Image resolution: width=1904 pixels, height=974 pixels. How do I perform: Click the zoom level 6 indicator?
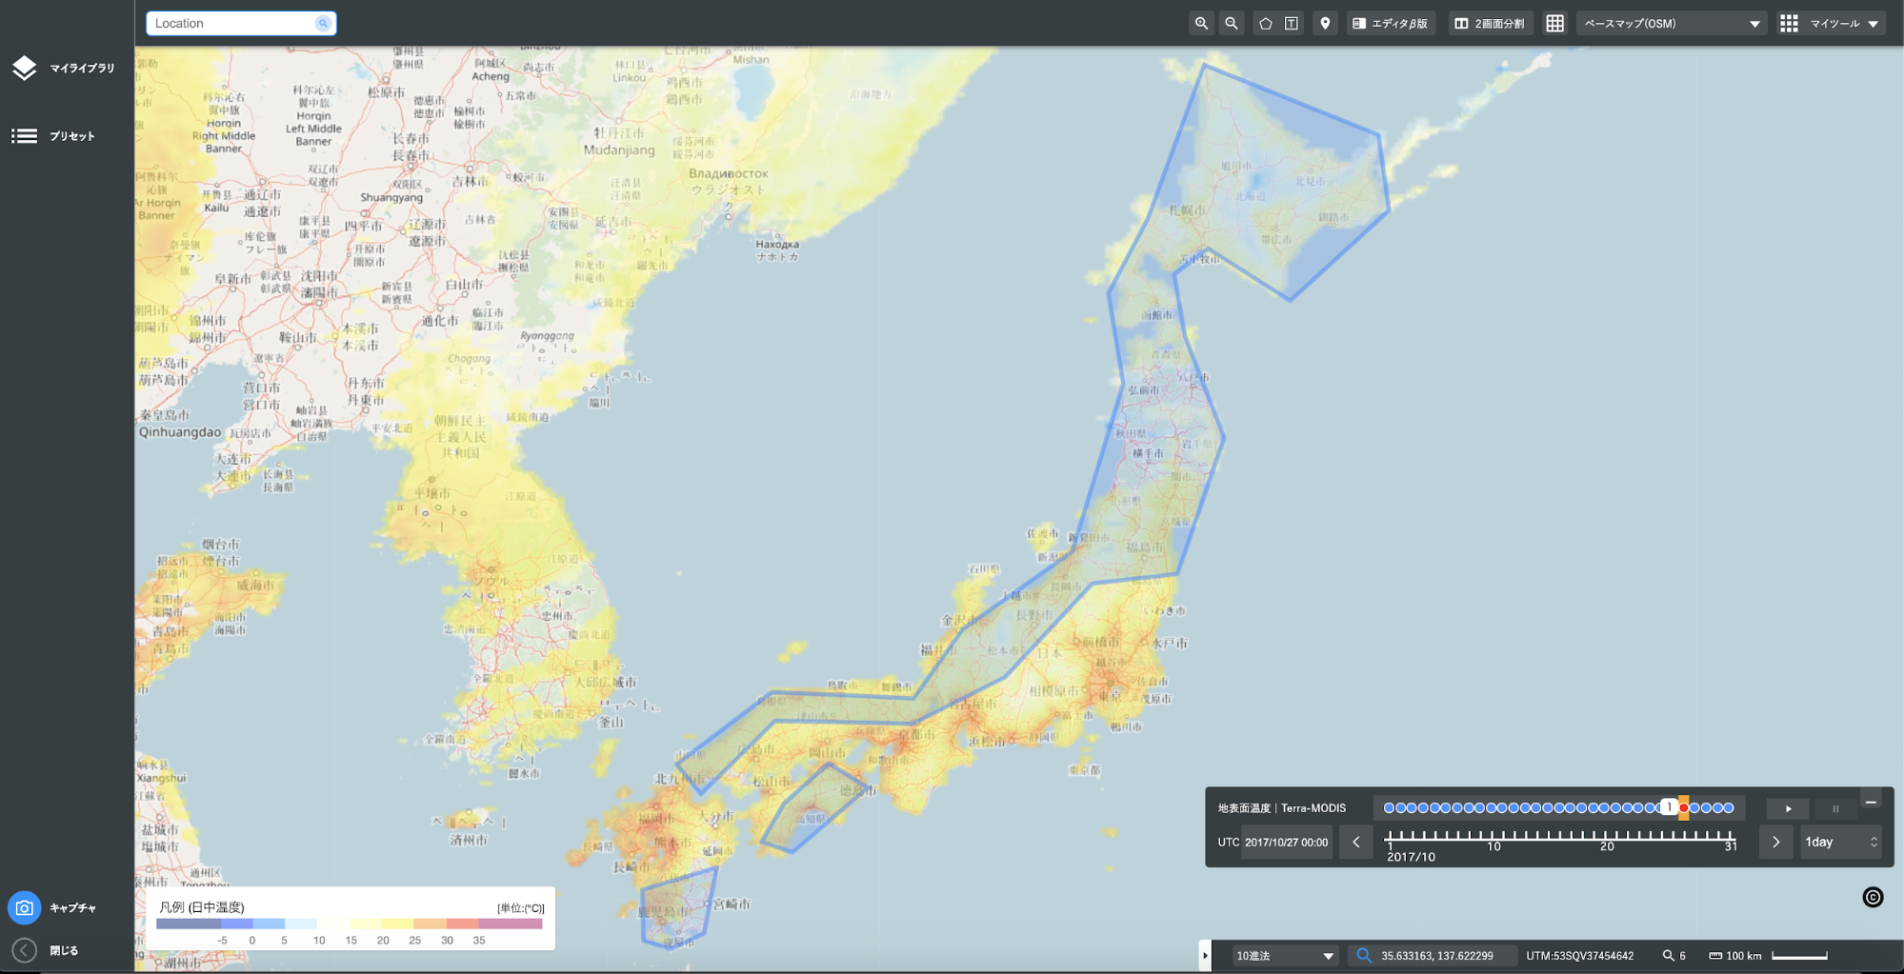(1674, 955)
